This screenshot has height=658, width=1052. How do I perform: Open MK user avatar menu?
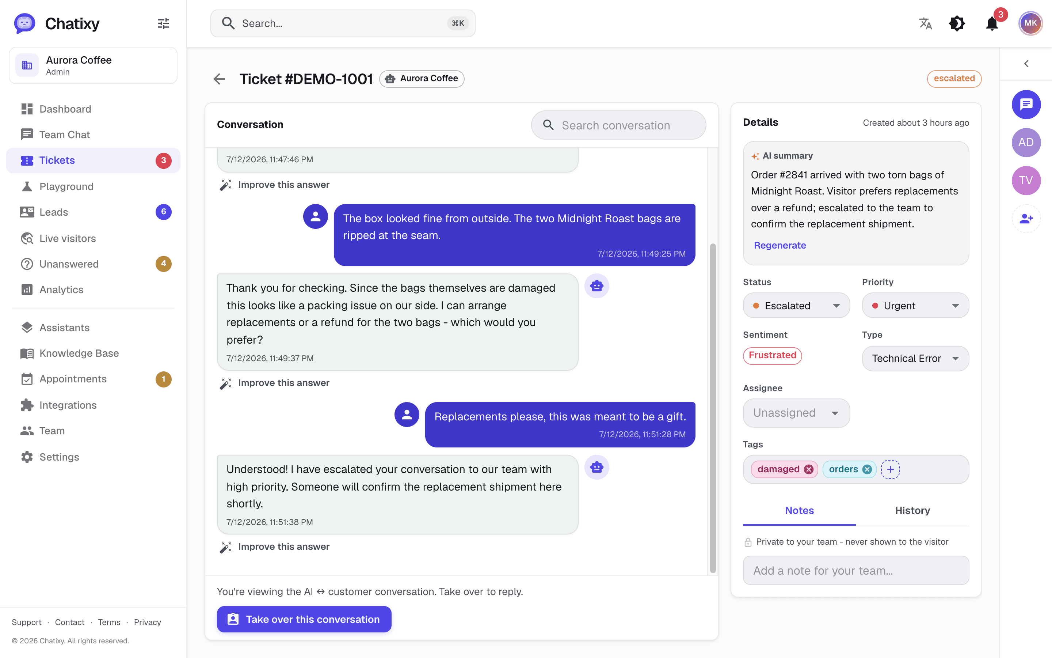1030,23
